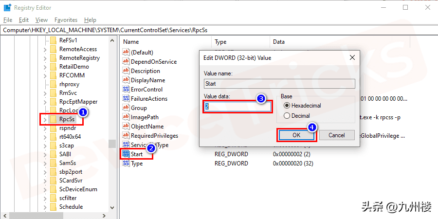Open the Edit menu

coord(24,20)
